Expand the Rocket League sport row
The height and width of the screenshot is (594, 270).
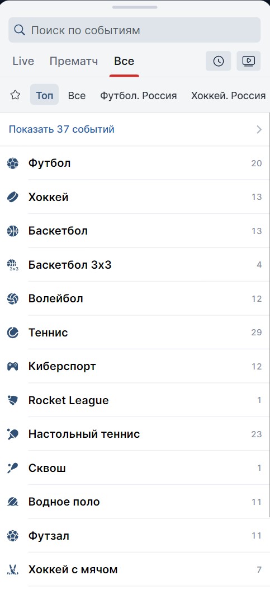point(135,400)
